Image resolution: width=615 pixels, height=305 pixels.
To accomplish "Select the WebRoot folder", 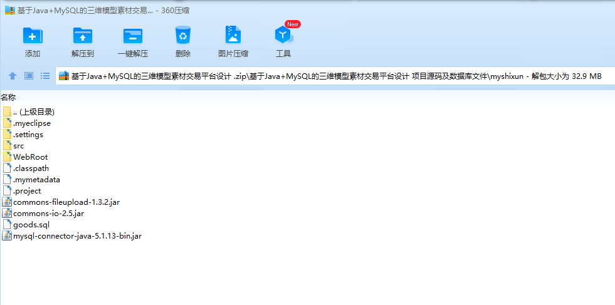I will [x=25, y=157].
